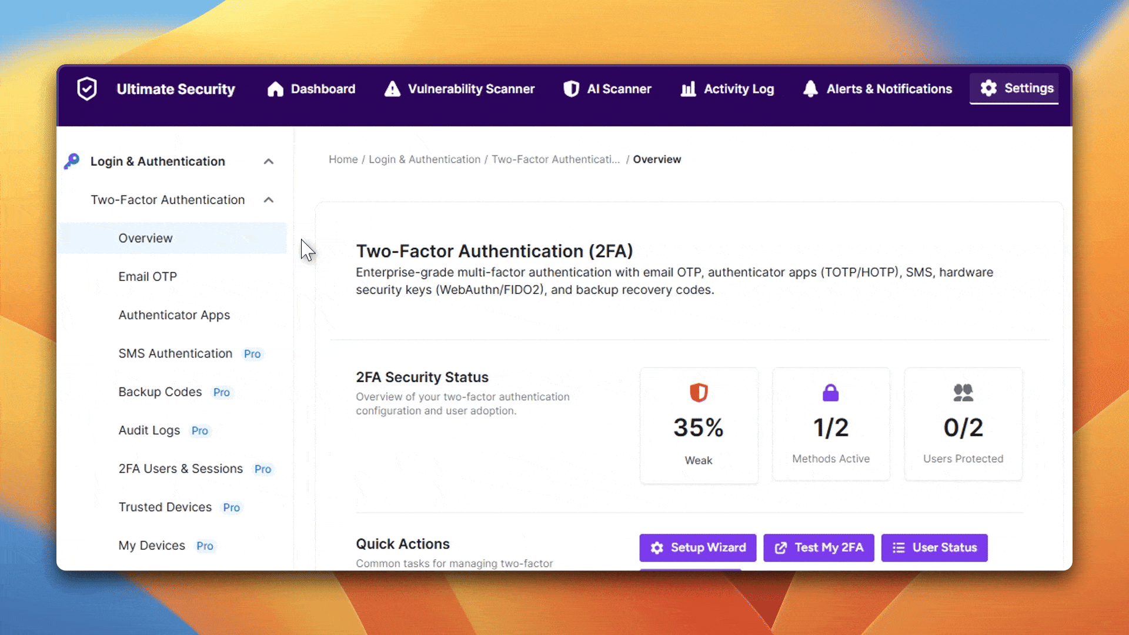
Task: Click the Vulnerability Scanner warning triangle icon
Action: tap(392, 89)
